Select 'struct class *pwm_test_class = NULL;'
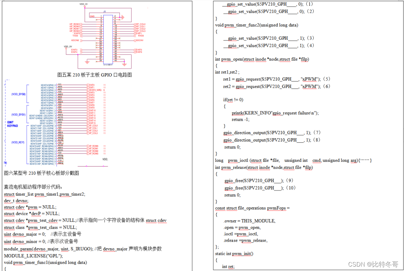404x271 pixels. 40,227
